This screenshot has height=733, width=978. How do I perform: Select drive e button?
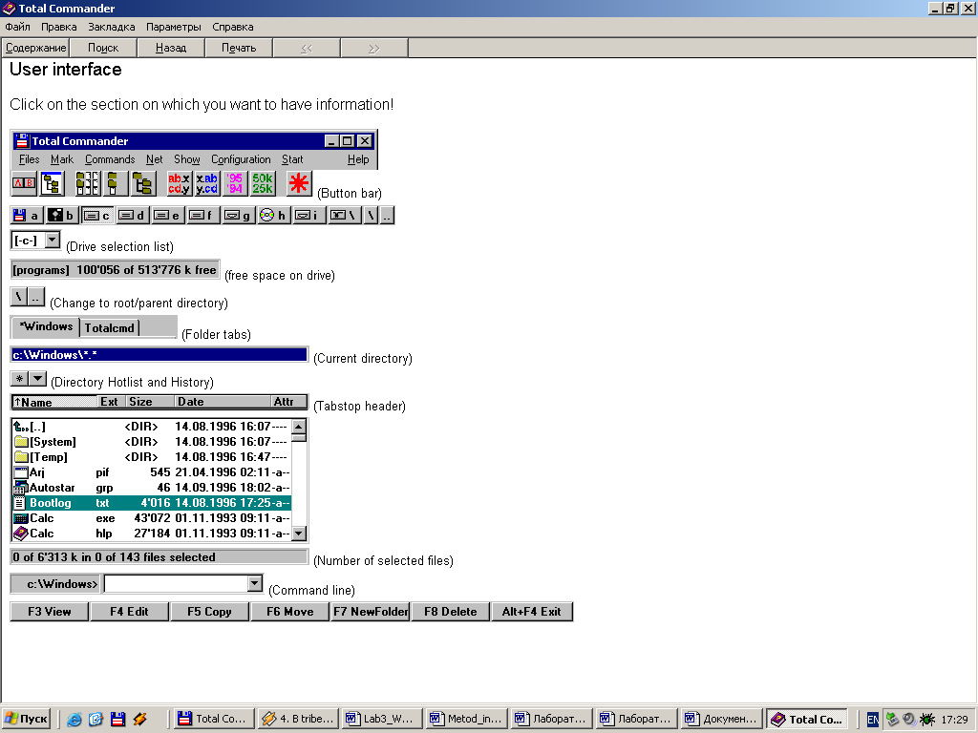click(167, 216)
